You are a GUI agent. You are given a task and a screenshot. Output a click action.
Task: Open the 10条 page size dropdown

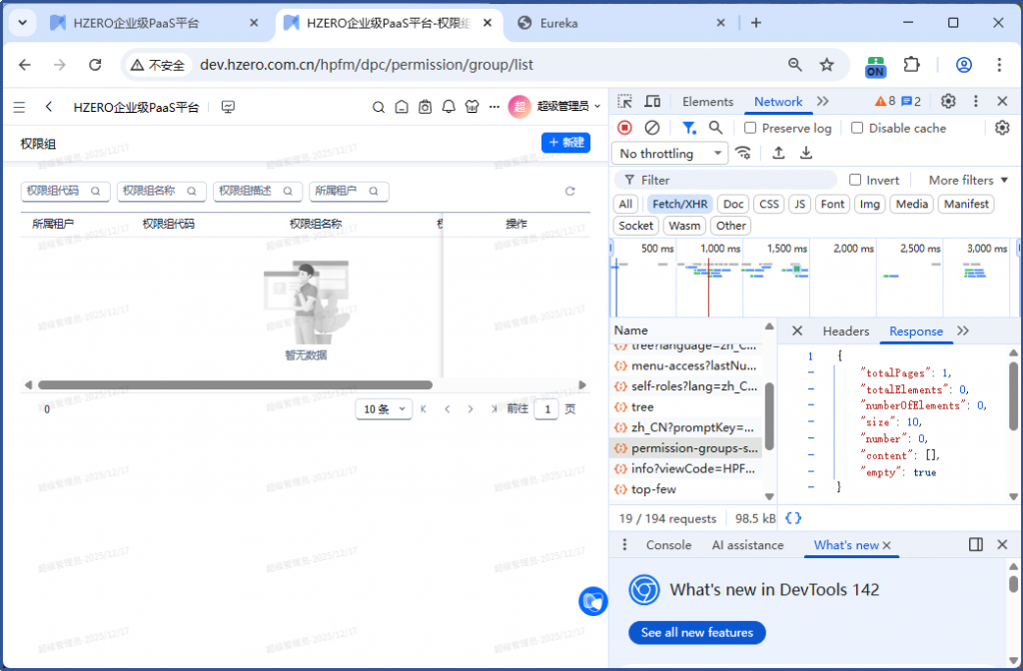point(384,409)
